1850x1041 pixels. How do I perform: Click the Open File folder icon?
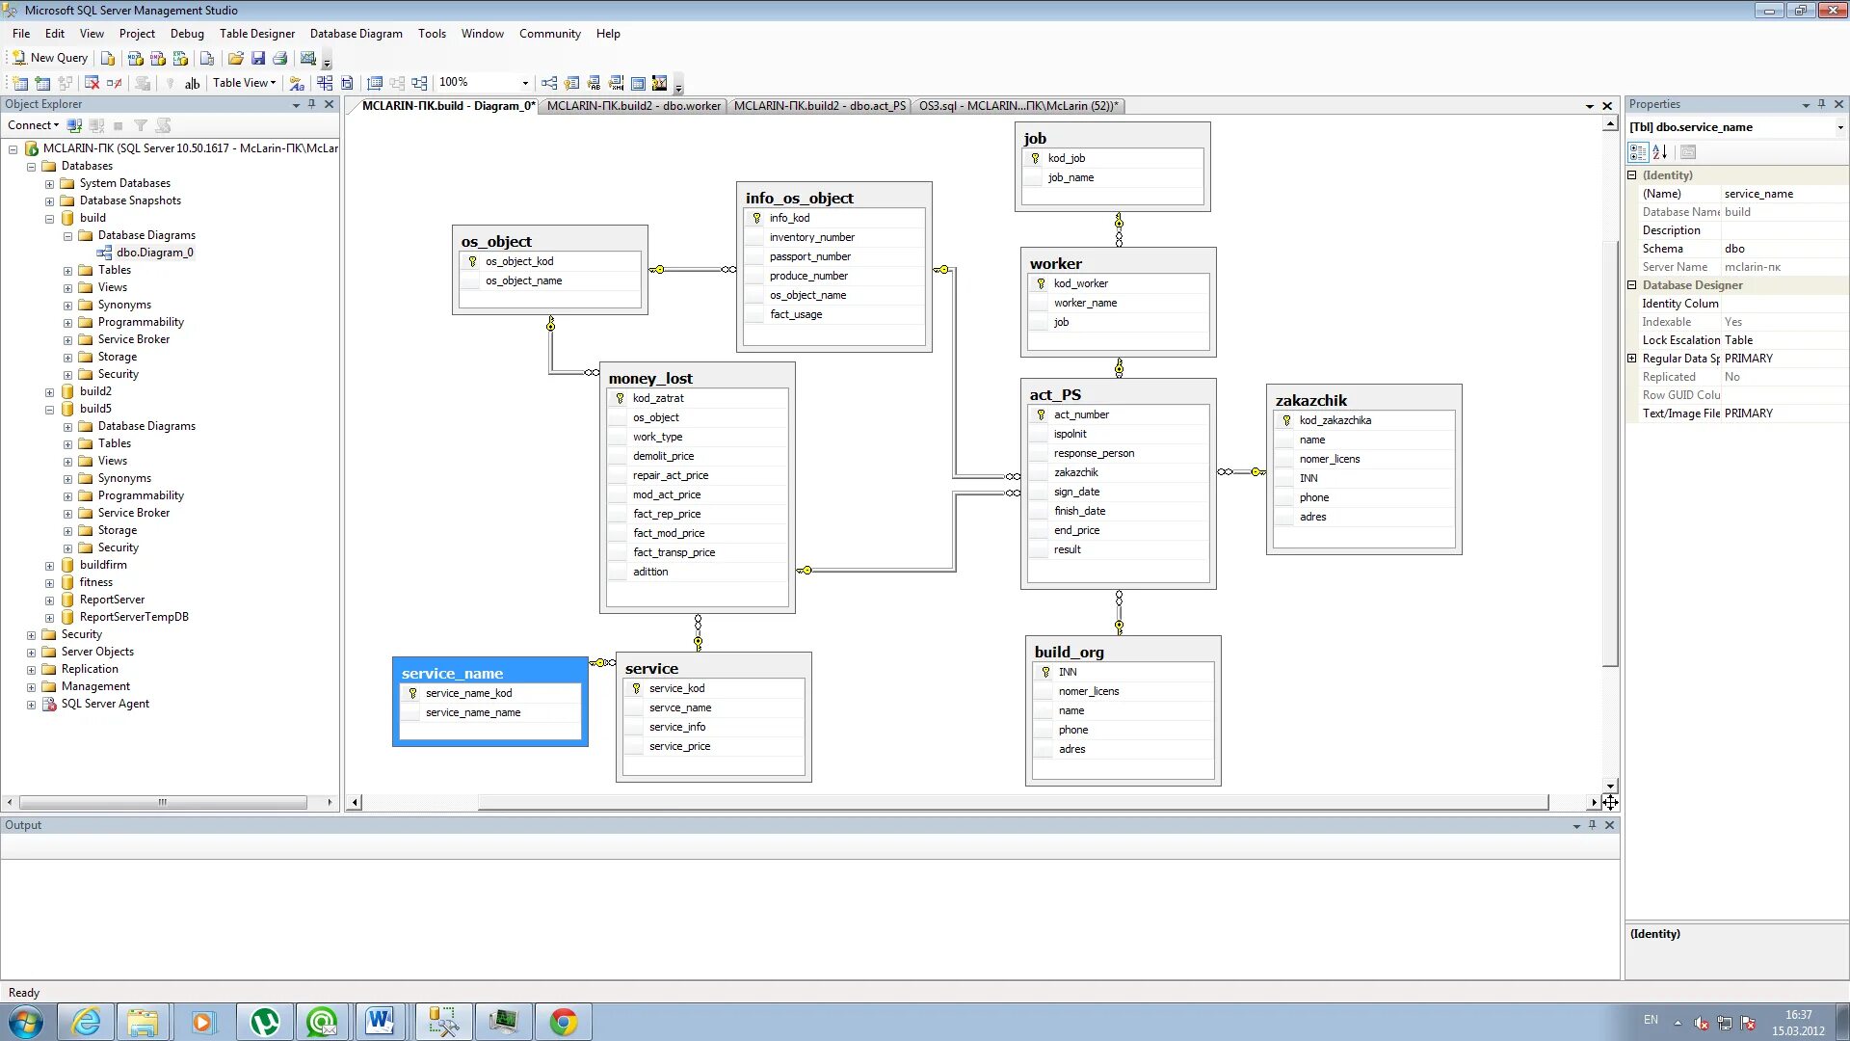click(235, 58)
